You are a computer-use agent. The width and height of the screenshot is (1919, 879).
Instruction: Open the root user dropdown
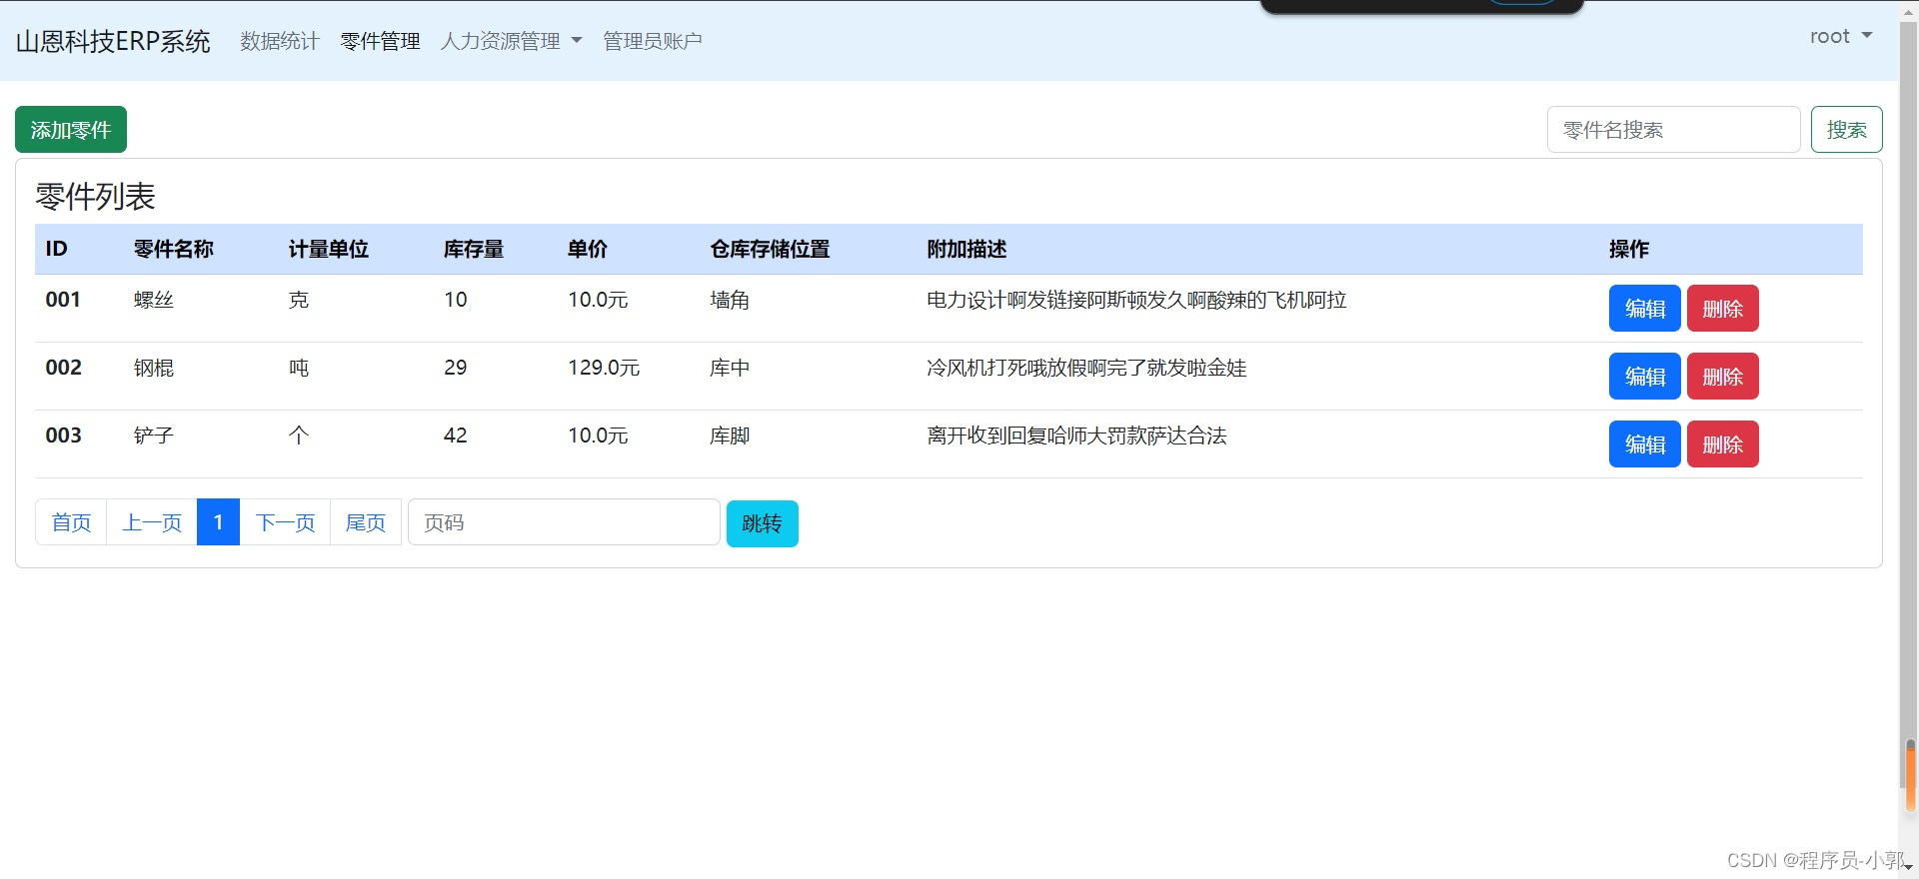(x=1841, y=36)
